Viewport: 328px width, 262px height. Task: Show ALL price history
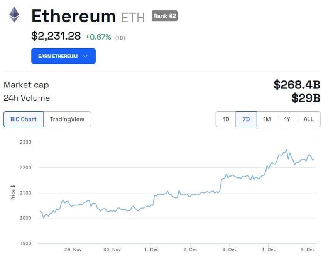(308, 119)
